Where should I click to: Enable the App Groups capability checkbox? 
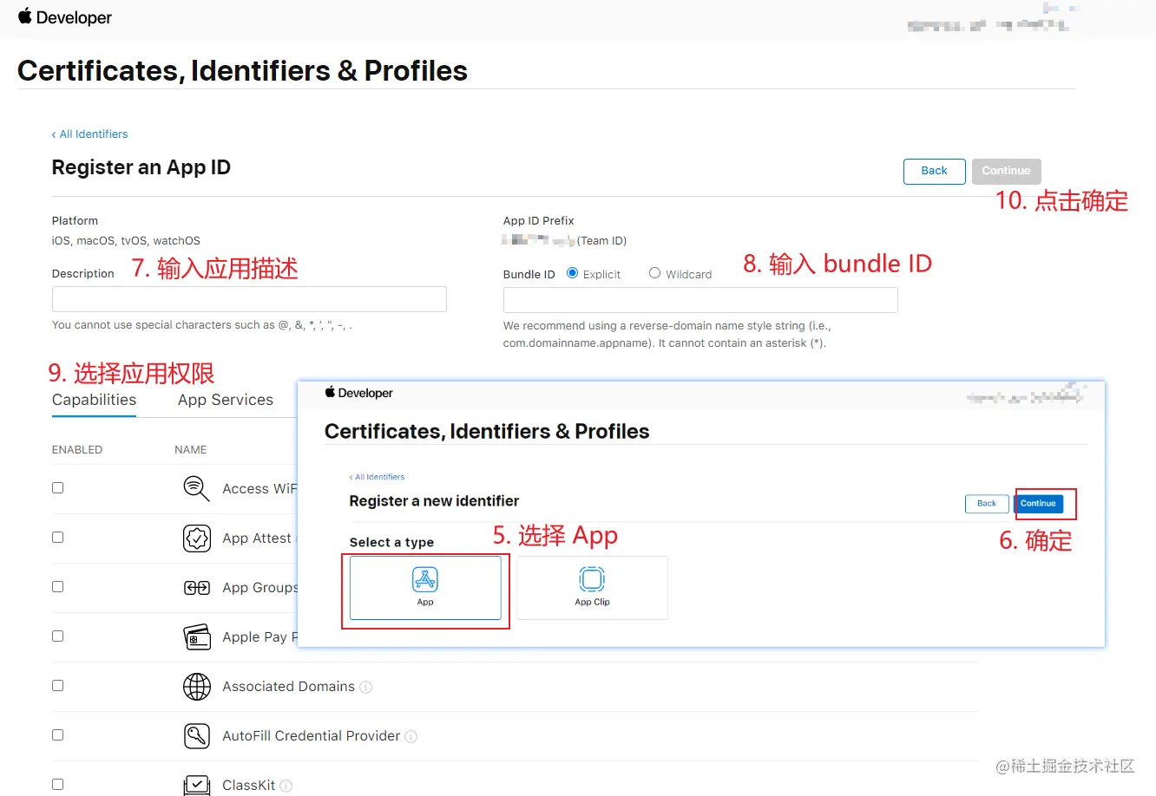pyautogui.click(x=58, y=587)
